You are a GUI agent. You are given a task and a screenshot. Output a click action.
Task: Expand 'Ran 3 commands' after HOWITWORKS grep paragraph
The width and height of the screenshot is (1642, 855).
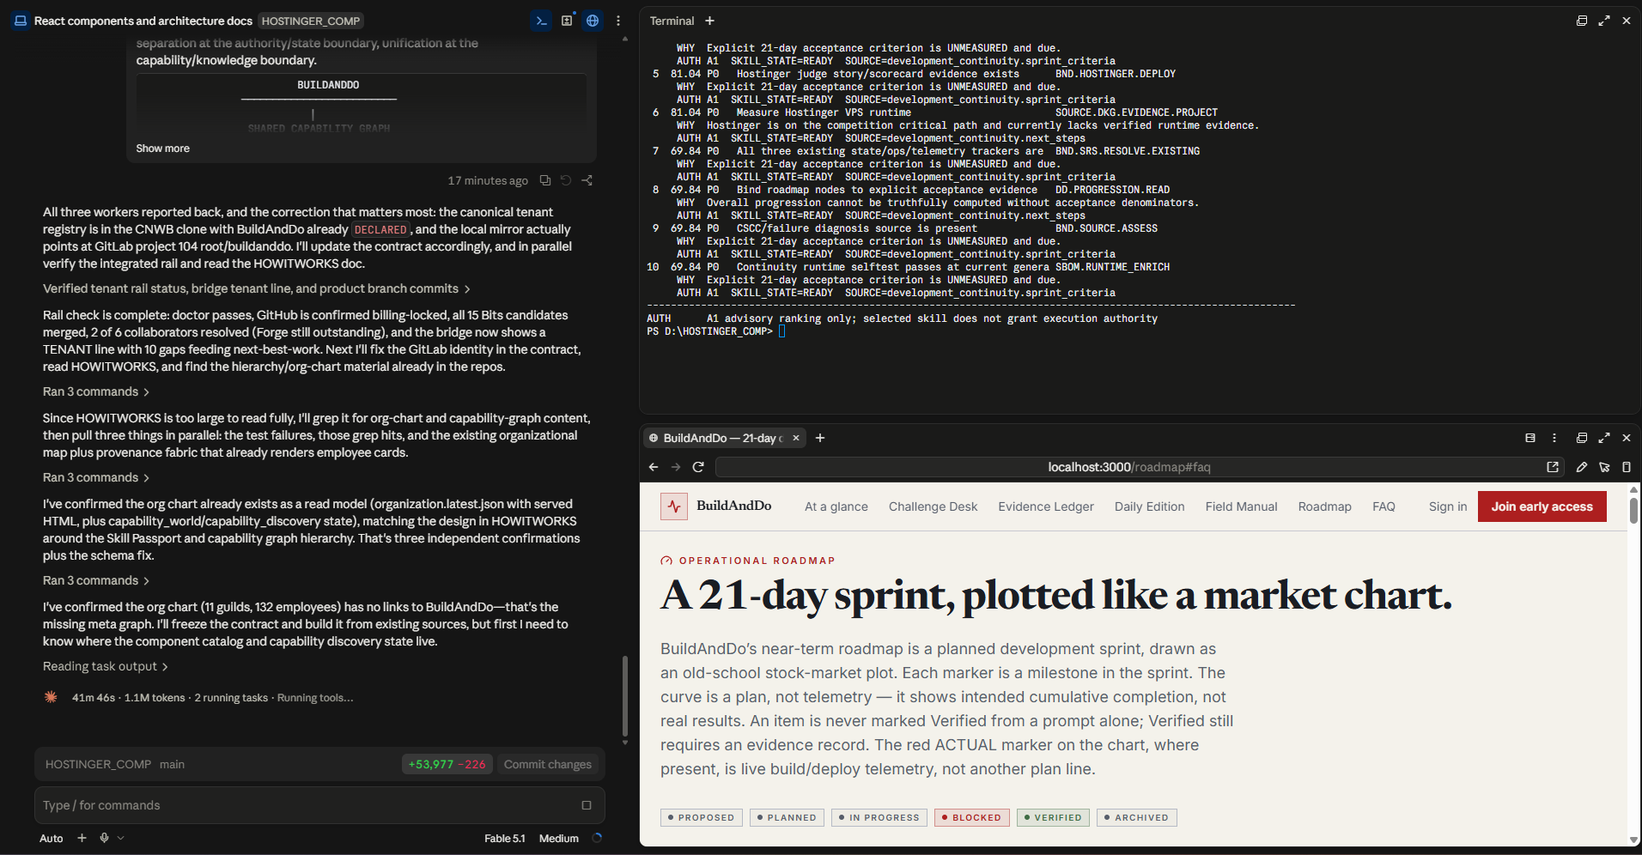tap(96, 477)
